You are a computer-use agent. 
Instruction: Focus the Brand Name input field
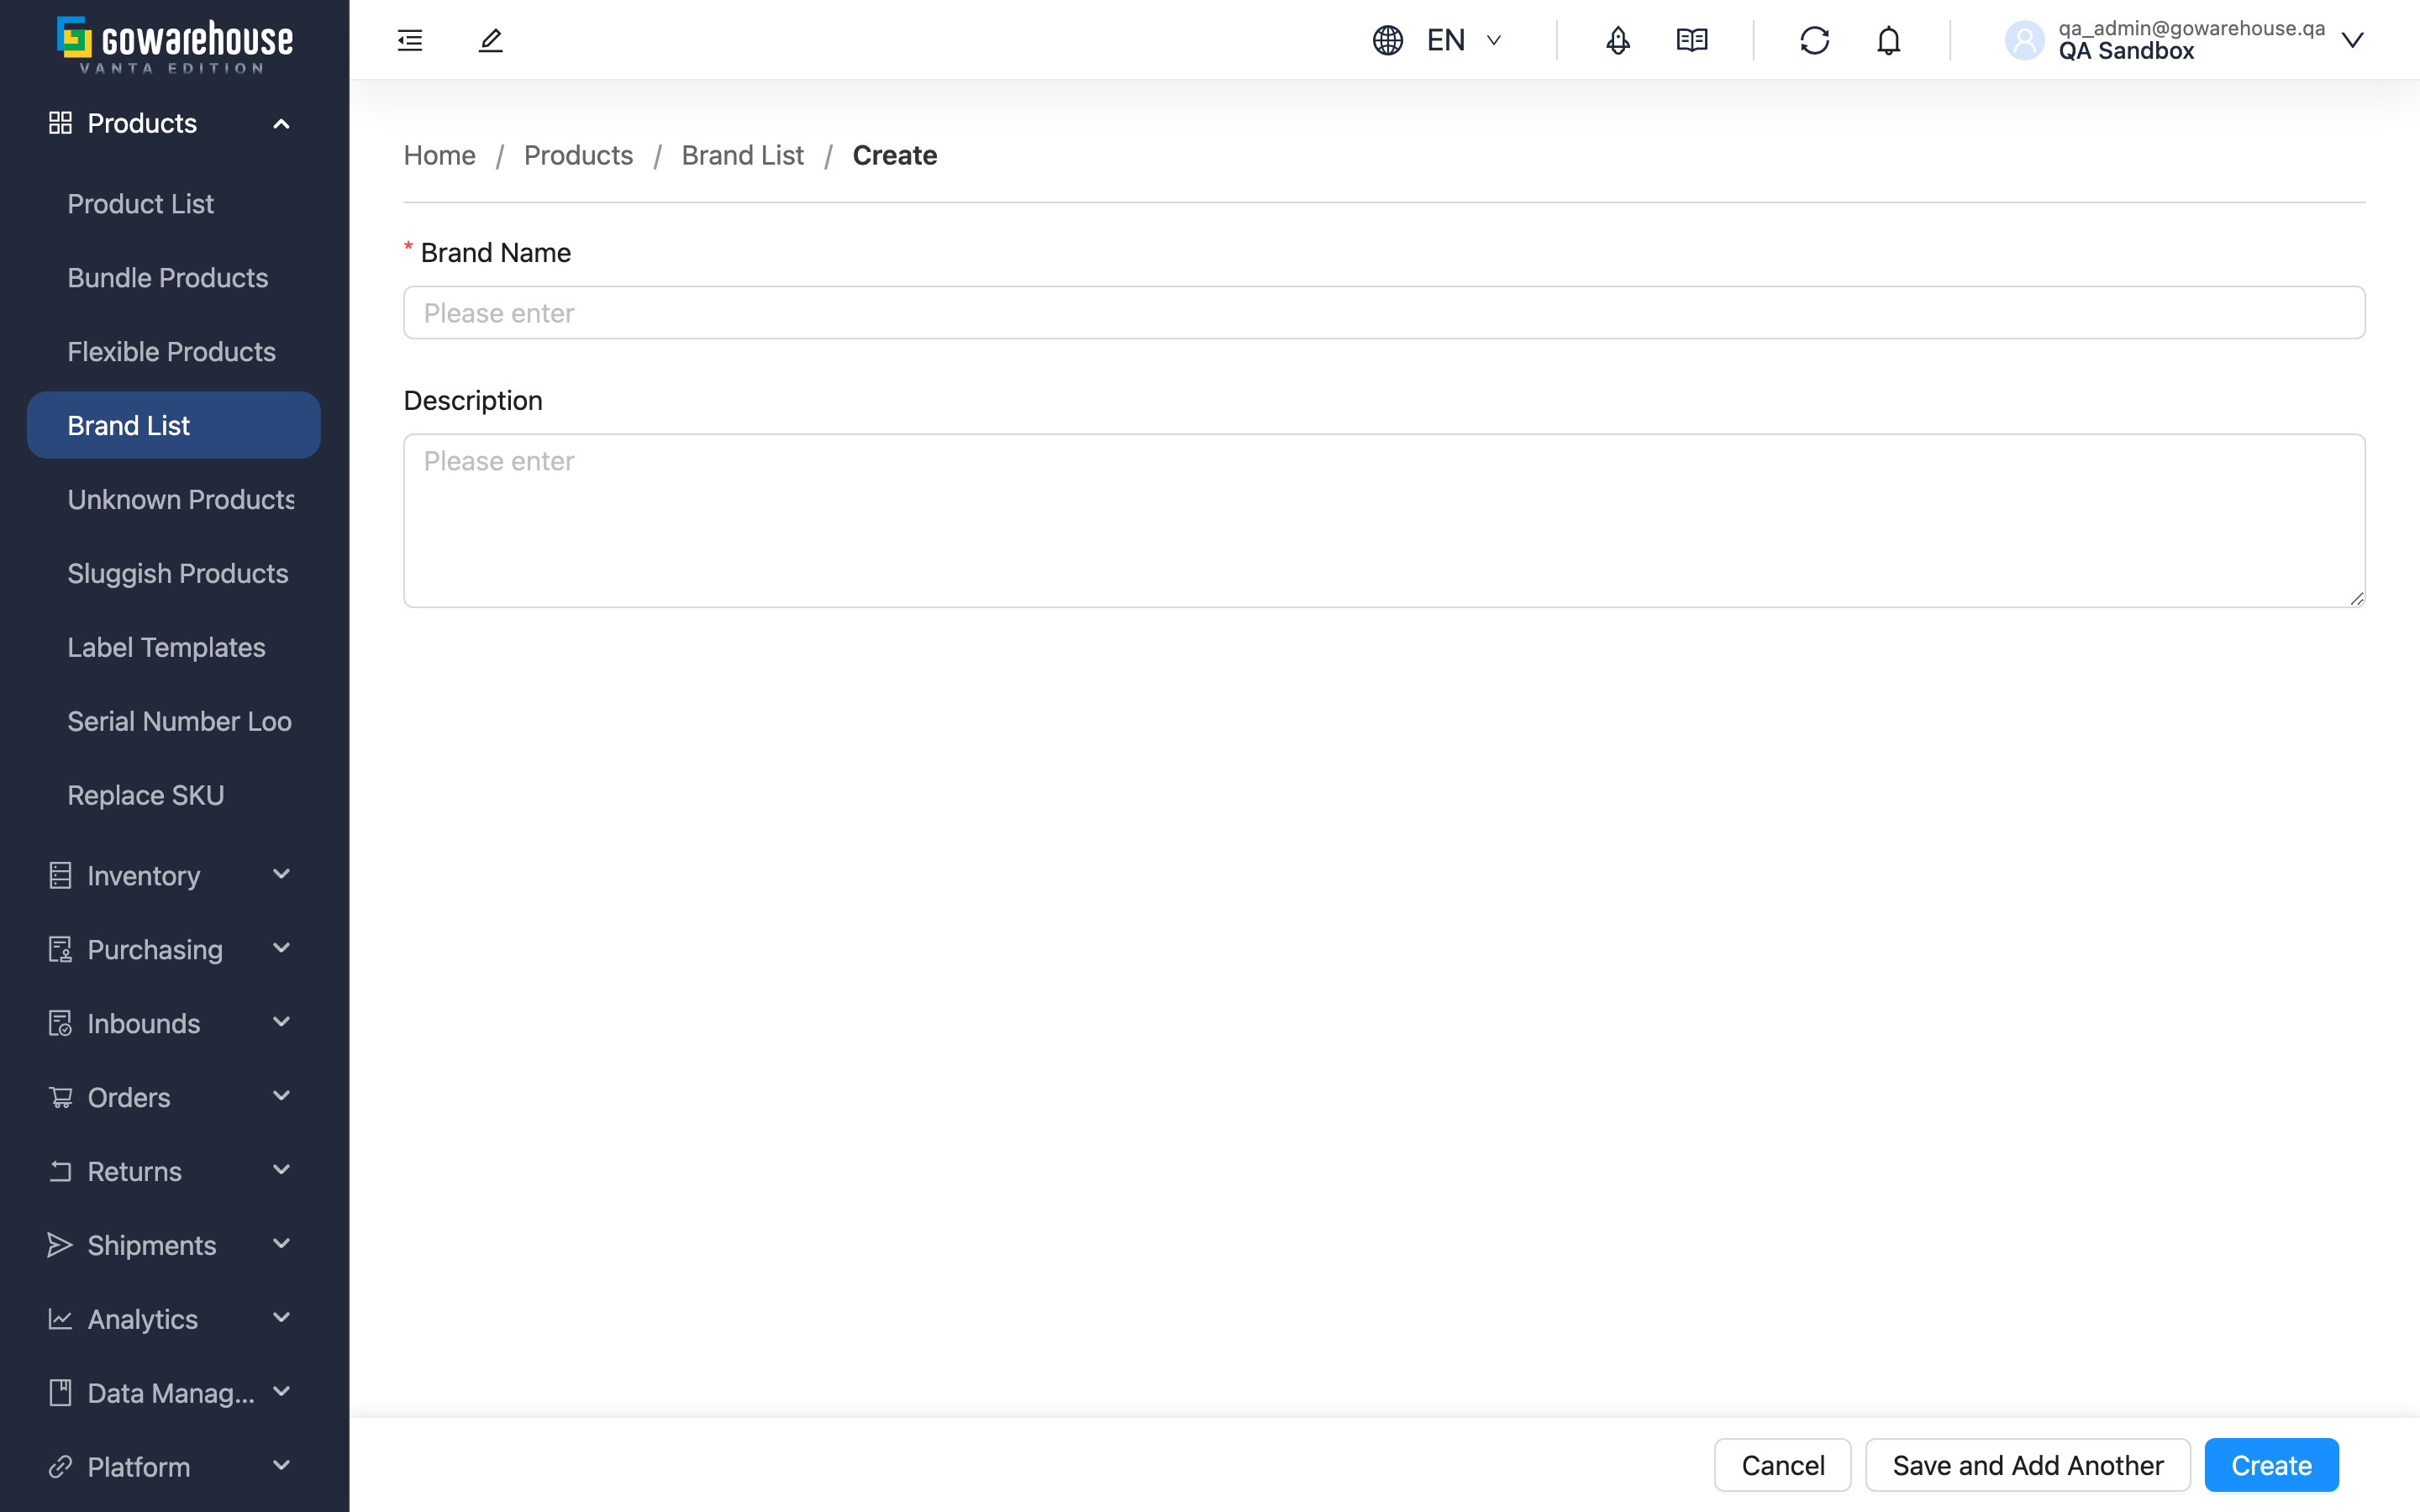pos(1384,313)
